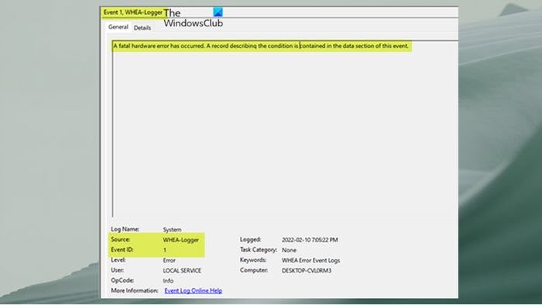Select the Event ID value 1
This screenshot has height=305, width=542.
(x=164, y=250)
